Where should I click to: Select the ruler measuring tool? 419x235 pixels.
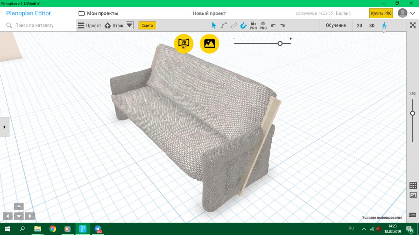pyautogui.click(x=233, y=25)
